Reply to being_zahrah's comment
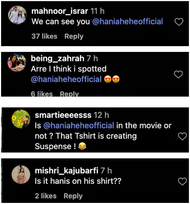Screen dimensions: 190x204 click(x=69, y=94)
